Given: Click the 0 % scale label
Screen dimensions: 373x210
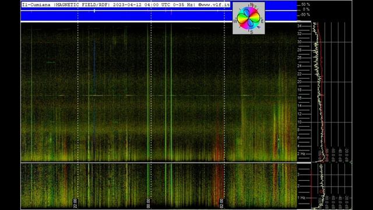Looking at the screenshot, I should pyautogui.click(x=306, y=9).
